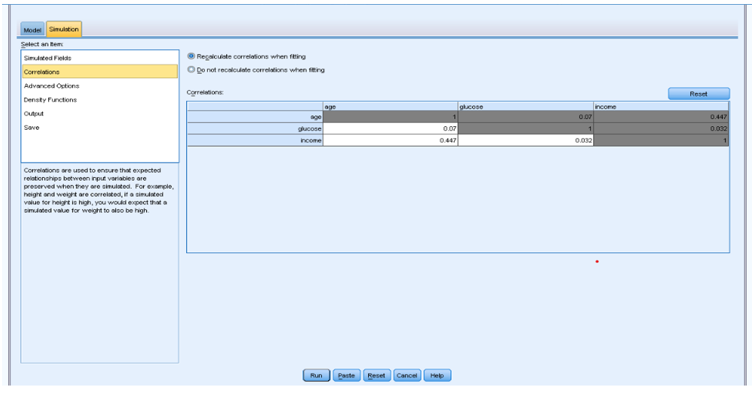Click Reset at the bottom of dialog

pyautogui.click(x=376, y=375)
